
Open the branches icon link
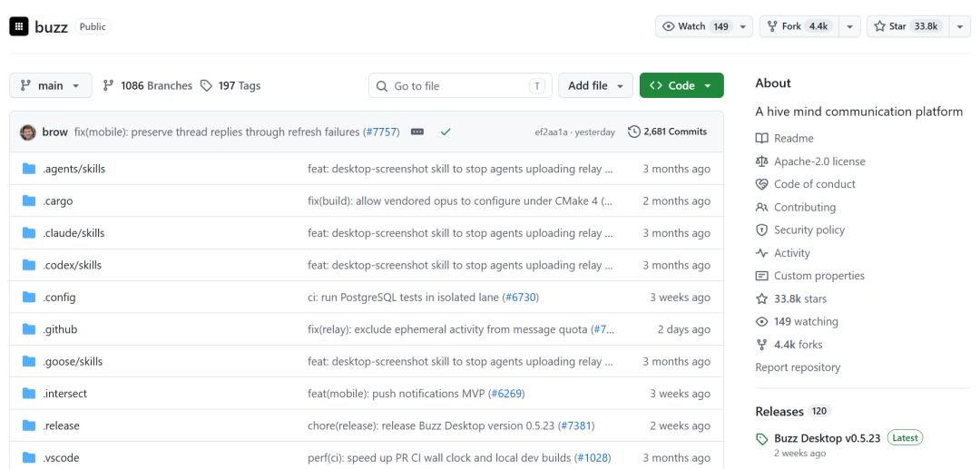[x=108, y=85]
